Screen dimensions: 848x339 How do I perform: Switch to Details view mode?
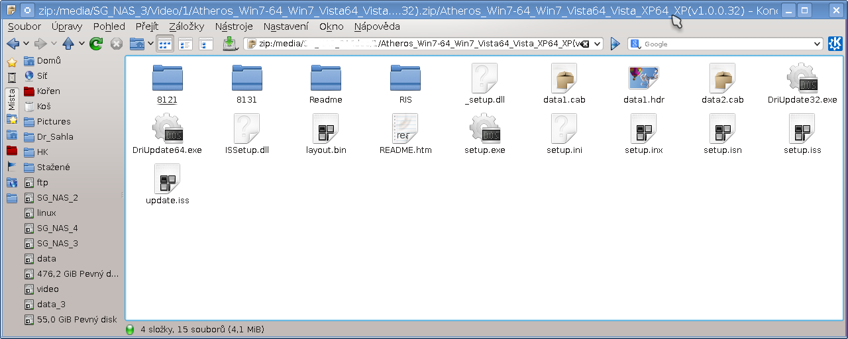click(185, 44)
